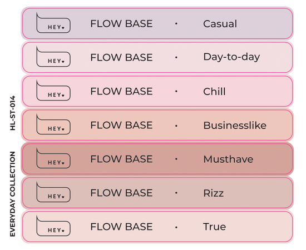This screenshot has width=306, height=250.
Task: Click the HL-ST-014 vertical code label
Action: click(x=12, y=113)
